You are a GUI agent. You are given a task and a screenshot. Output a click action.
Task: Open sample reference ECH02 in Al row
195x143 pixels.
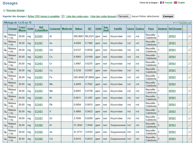(x=39, y=125)
